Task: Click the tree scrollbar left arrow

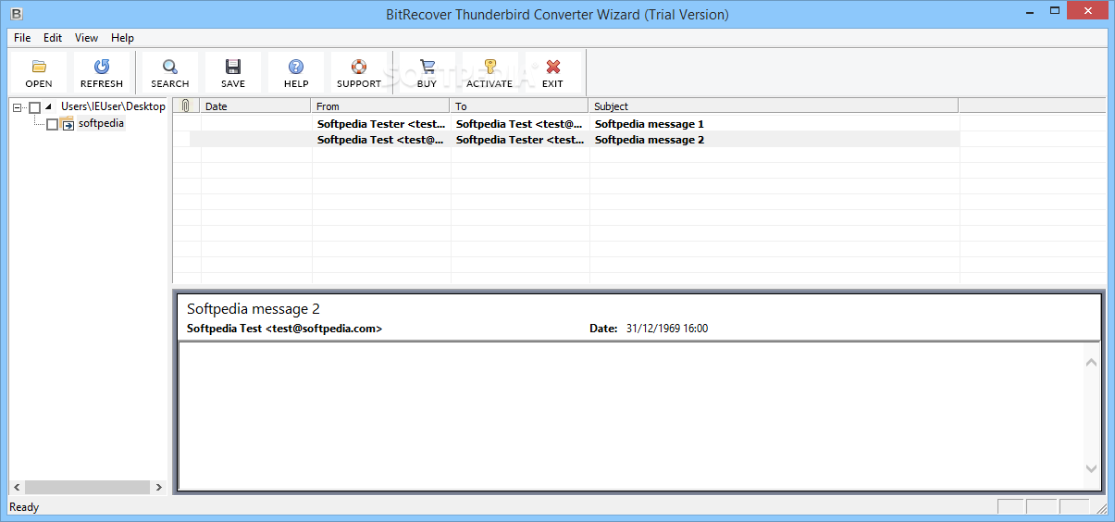Action: tap(16, 487)
